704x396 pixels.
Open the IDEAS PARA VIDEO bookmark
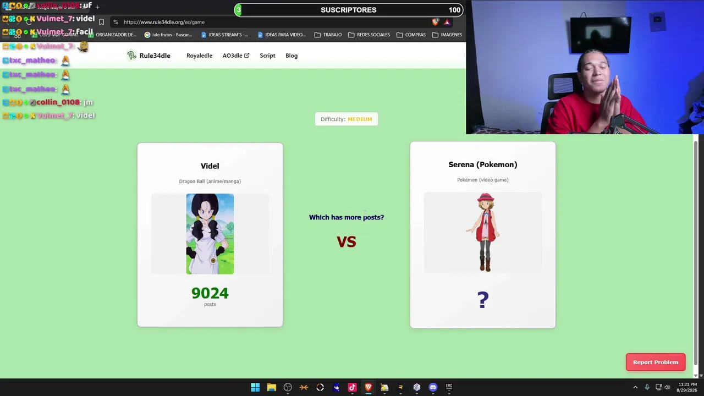[282, 35]
